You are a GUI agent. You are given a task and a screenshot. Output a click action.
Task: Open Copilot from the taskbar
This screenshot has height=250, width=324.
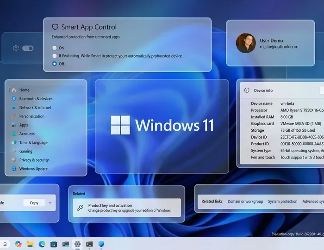tap(18, 244)
